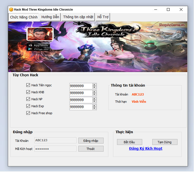This screenshot has height=172, width=194.
Task: Toggle the Hack KNB checkbox
Action: (28, 92)
